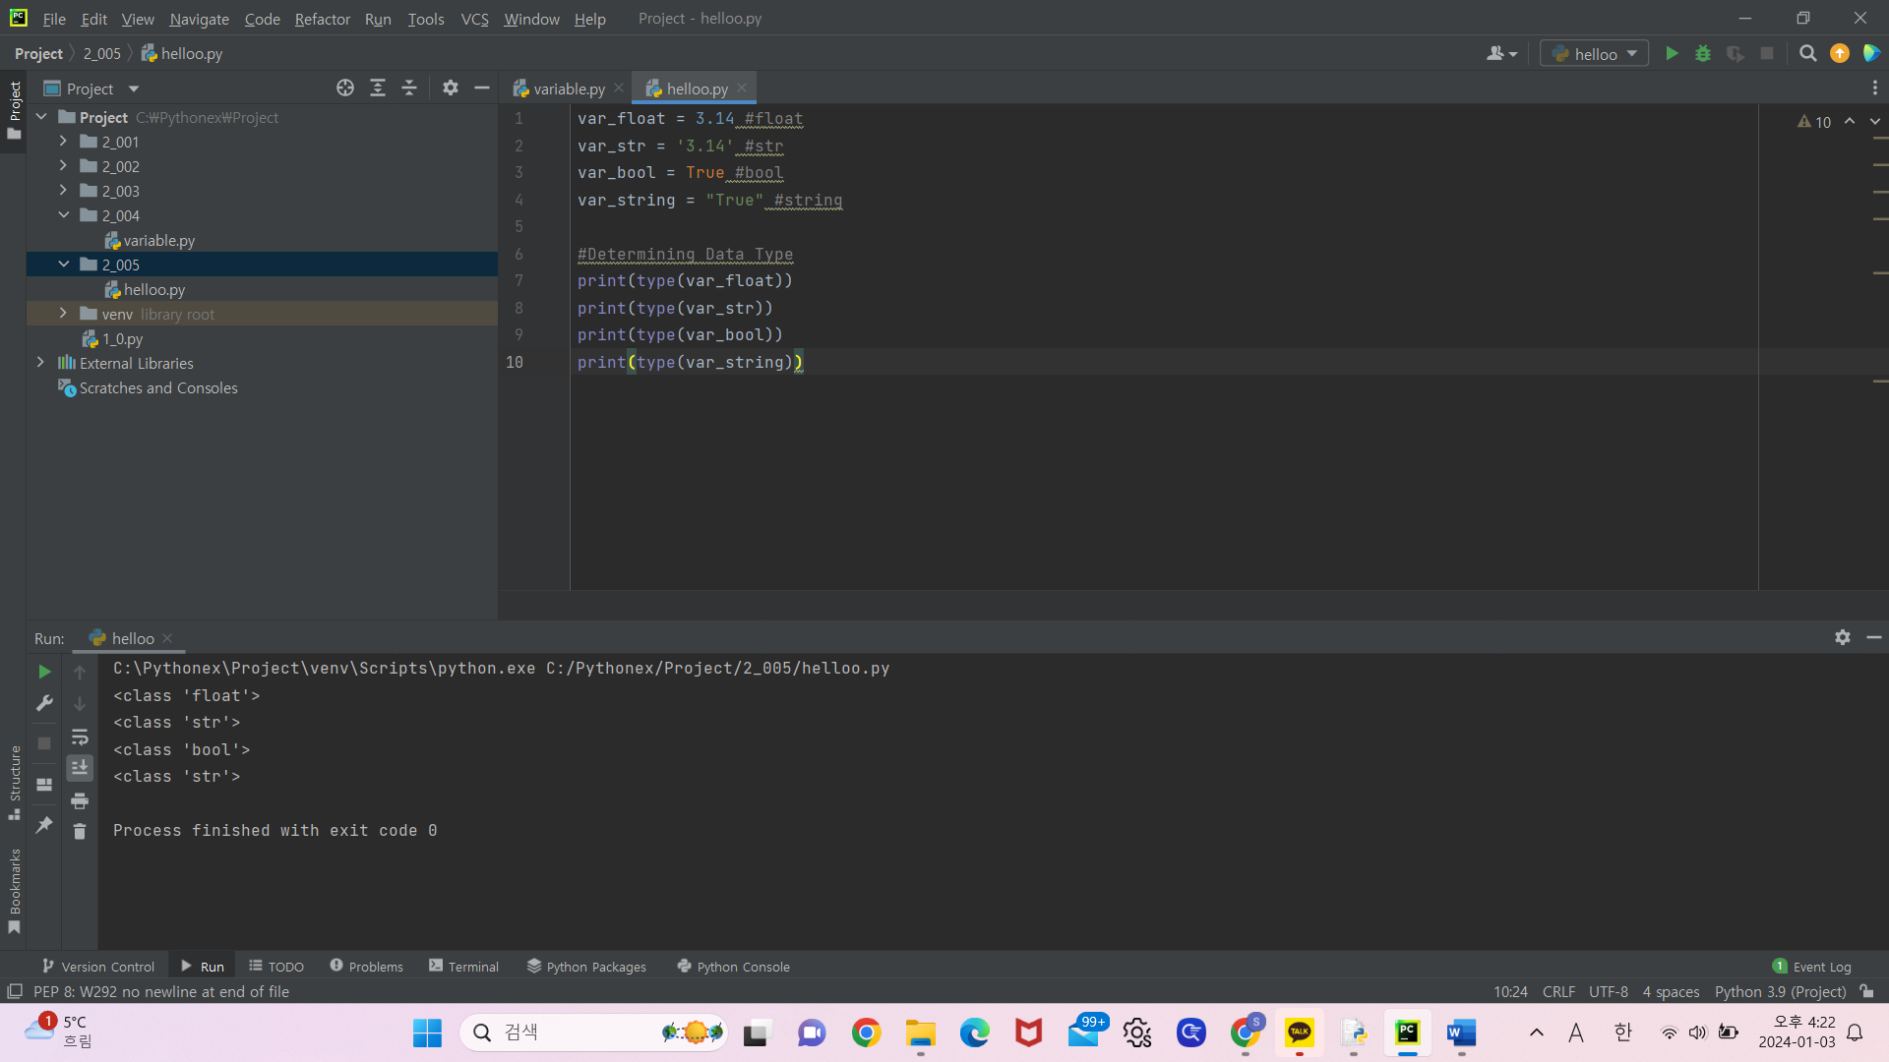This screenshot has height=1062, width=1889.
Task: Click Select Opened File target icon
Action: coord(345,88)
